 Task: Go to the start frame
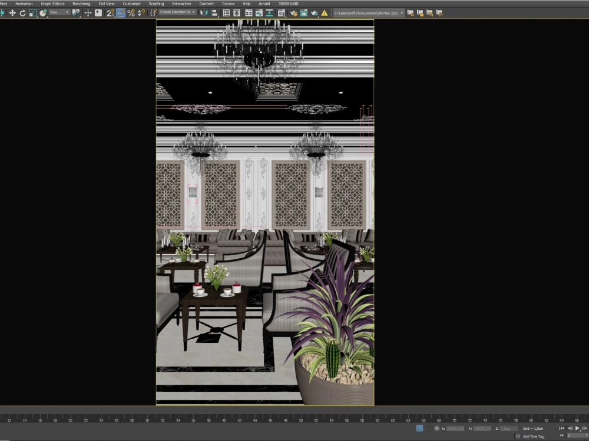click(562, 428)
